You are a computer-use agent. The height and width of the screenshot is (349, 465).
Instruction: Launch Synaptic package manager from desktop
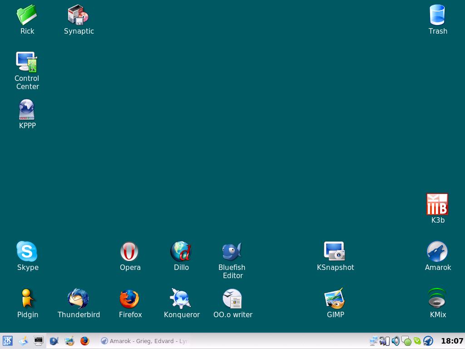[78, 15]
